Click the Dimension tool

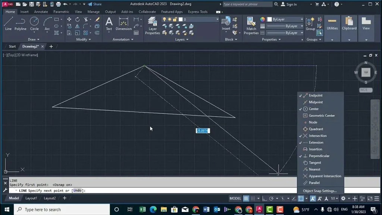point(123,24)
